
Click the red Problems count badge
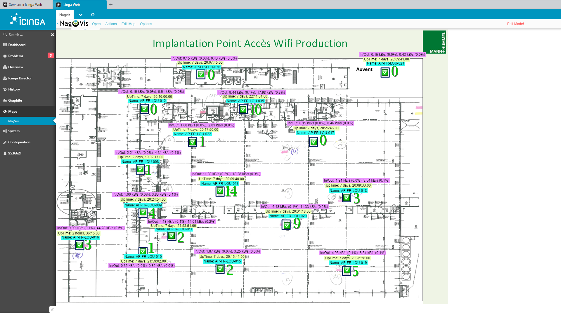pyautogui.click(x=51, y=55)
